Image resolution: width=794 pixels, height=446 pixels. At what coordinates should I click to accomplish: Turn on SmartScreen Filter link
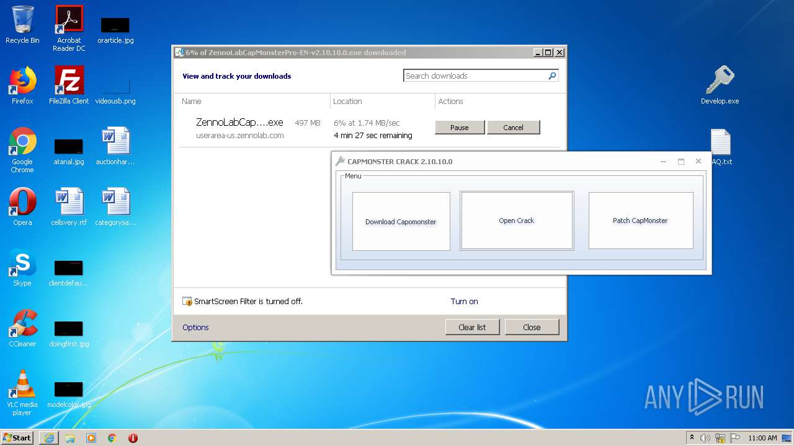tap(464, 302)
